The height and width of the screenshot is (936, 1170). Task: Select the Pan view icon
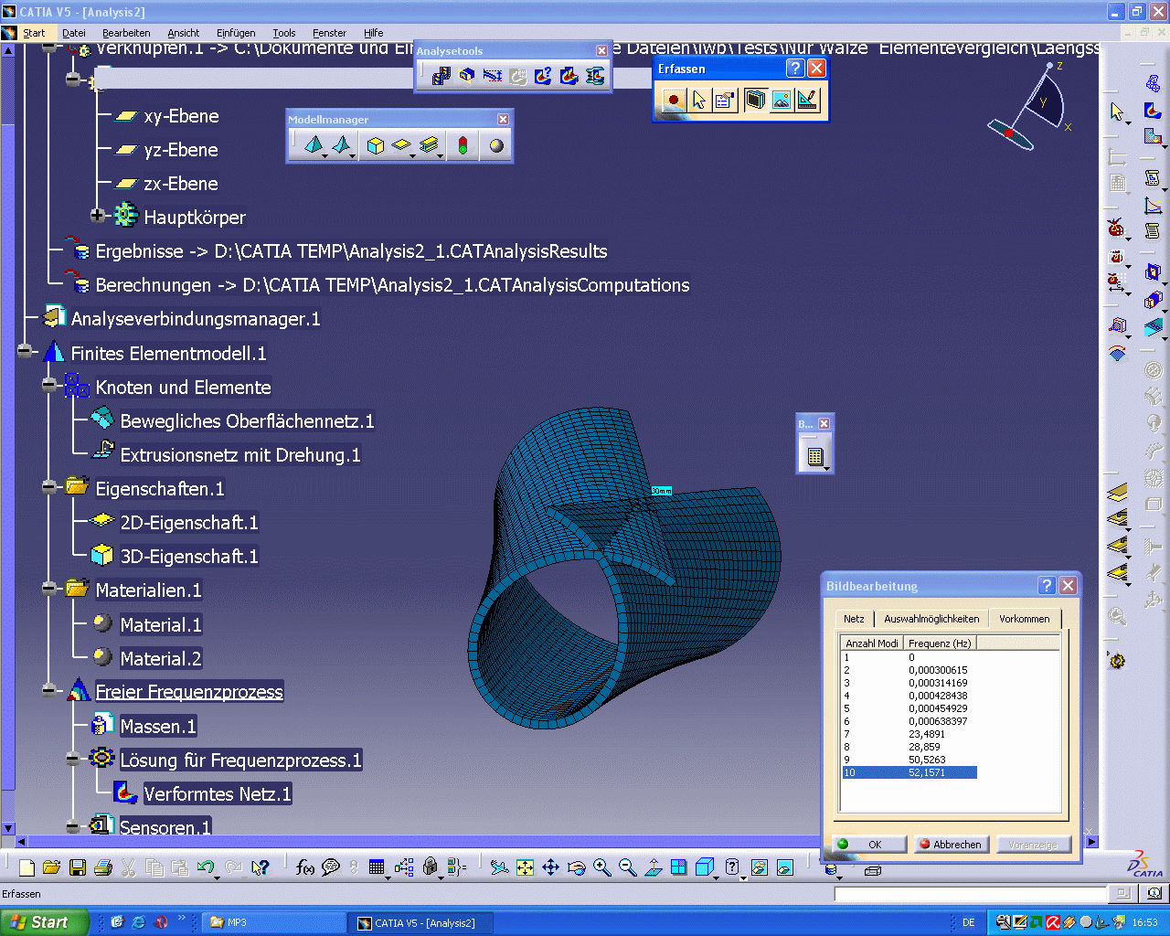point(550,867)
